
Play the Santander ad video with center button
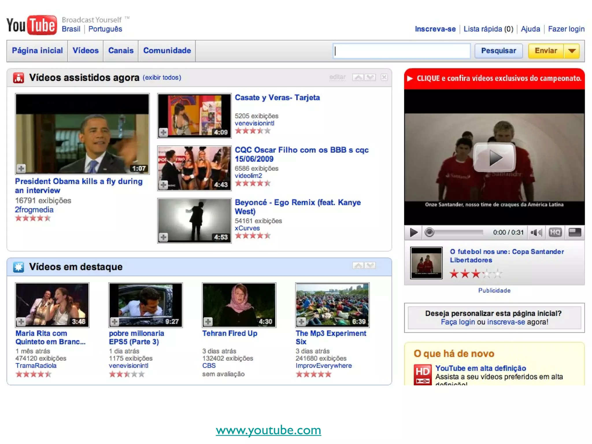coord(494,158)
